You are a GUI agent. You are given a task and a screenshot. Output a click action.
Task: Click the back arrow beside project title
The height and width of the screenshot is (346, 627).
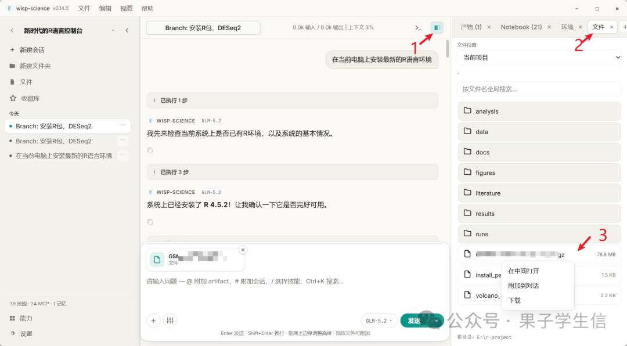[x=12, y=30]
